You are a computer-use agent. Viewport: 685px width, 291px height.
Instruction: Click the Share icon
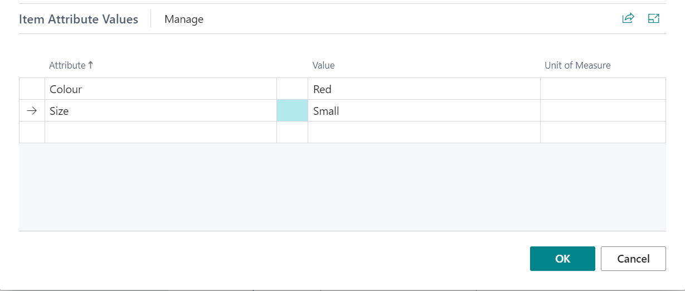[x=628, y=18]
